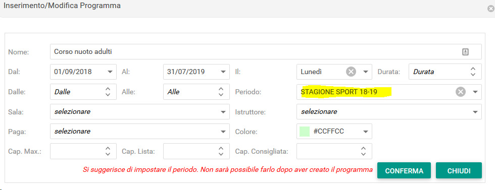Image resolution: width=495 pixels, height=190 pixels.
Task: Expand the Periodo dropdown list
Action: 475,92
